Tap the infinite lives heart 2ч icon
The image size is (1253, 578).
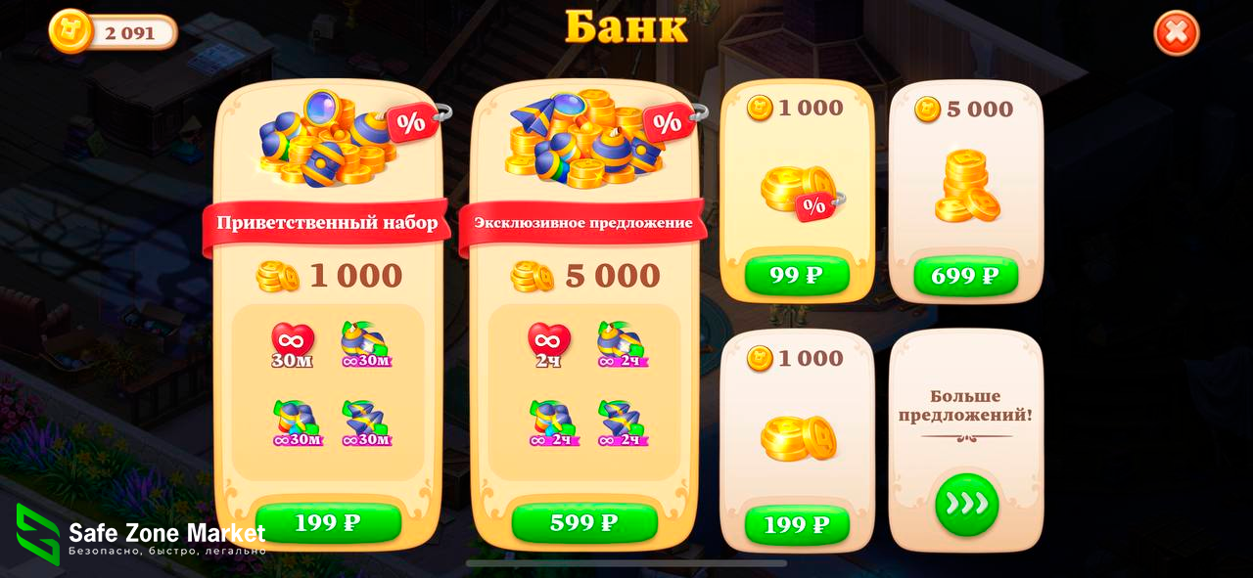(x=549, y=346)
